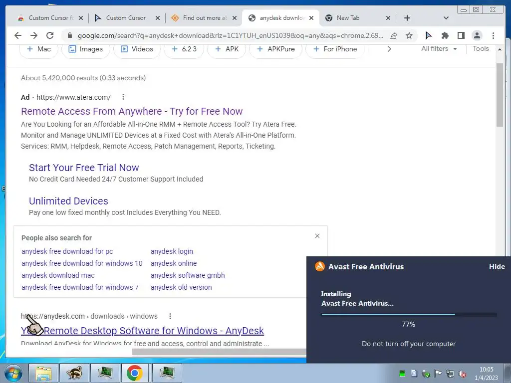Open the Extensions puzzle-piece icon
The width and height of the screenshot is (511, 383).
pyautogui.click(x=445, y=35)
